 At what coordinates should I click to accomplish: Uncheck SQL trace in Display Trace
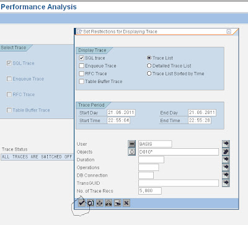pyautogui.click(x=81, y=58)
